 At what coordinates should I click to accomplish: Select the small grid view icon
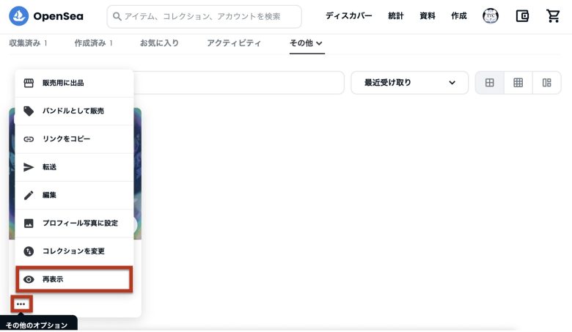[x=518, y=83]
